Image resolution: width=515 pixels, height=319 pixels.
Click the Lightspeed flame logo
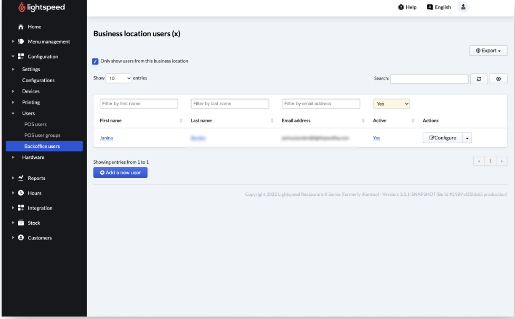pyautogui.click(x=22, y=8)
